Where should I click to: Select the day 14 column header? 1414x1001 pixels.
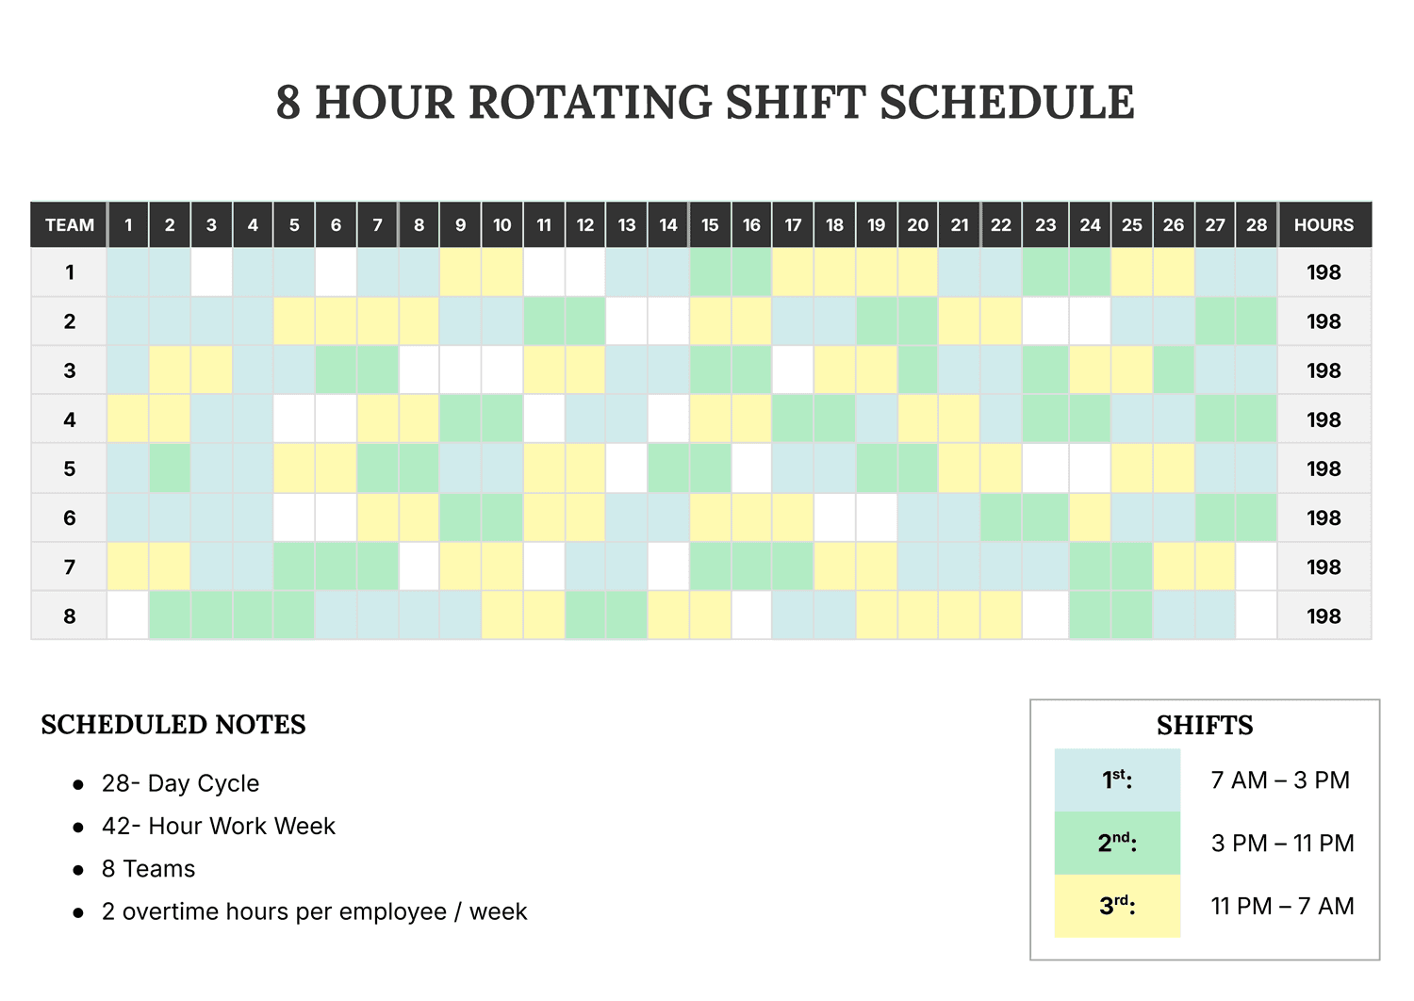coord(668,225)
